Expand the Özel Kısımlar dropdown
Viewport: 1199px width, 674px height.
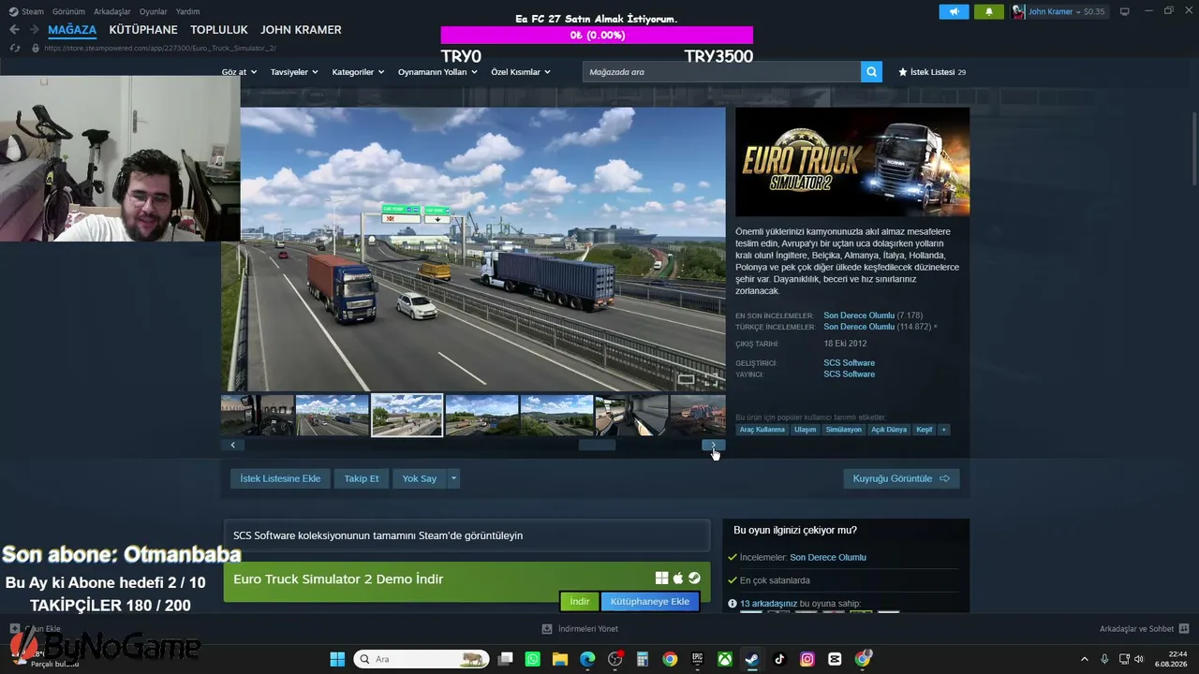pyautogui.click(x=521, y=72)
